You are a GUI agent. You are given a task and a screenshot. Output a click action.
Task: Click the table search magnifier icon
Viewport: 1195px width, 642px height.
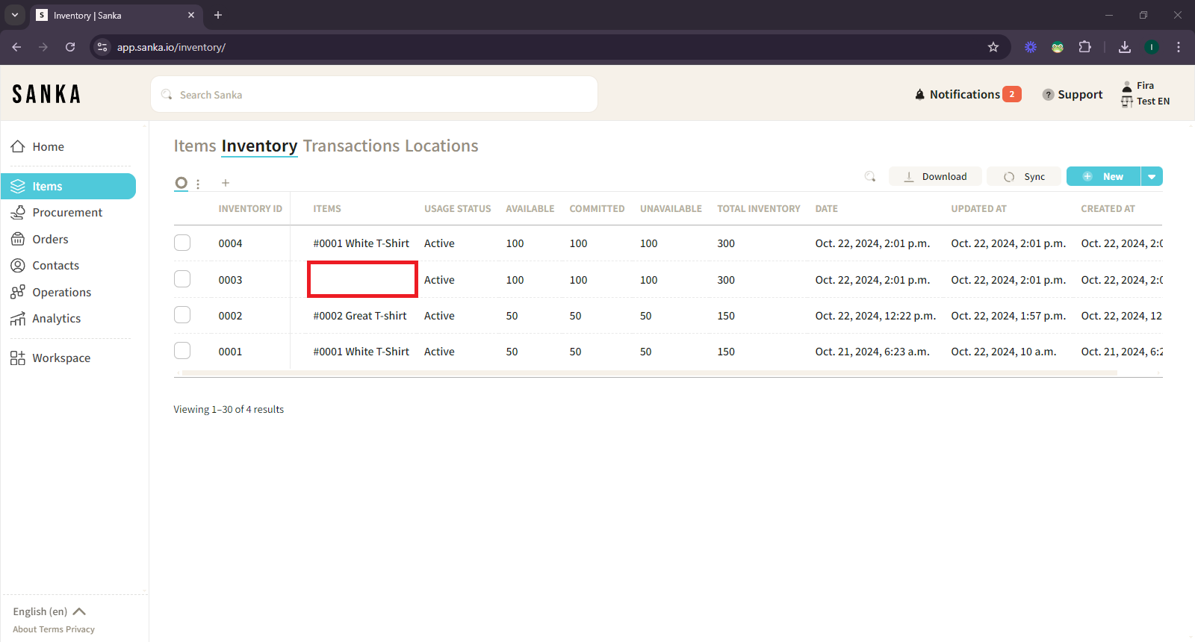[870, 177]
